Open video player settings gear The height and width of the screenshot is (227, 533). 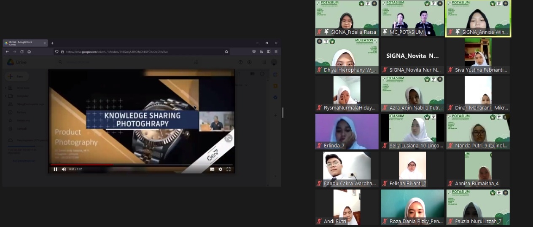pos(220,169)
